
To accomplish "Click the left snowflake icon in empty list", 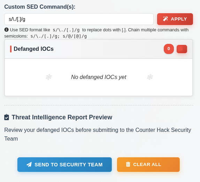I will point(49,77).
